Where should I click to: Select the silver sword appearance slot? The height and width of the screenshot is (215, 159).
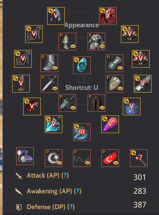(49, 83)
